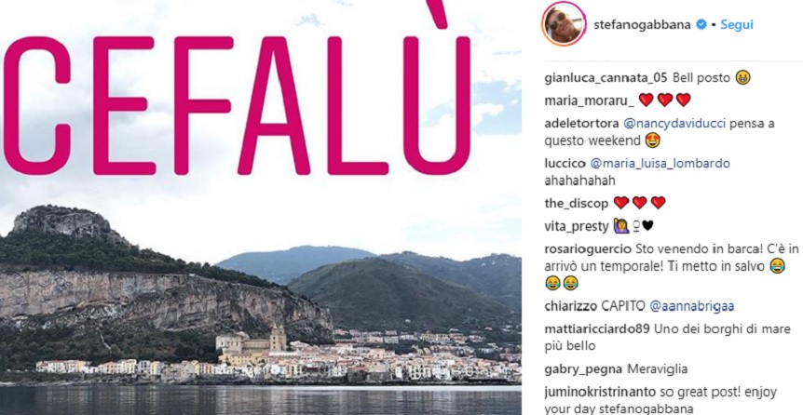Click the Segui follow button
803x415 pixels.
[737, 24]
